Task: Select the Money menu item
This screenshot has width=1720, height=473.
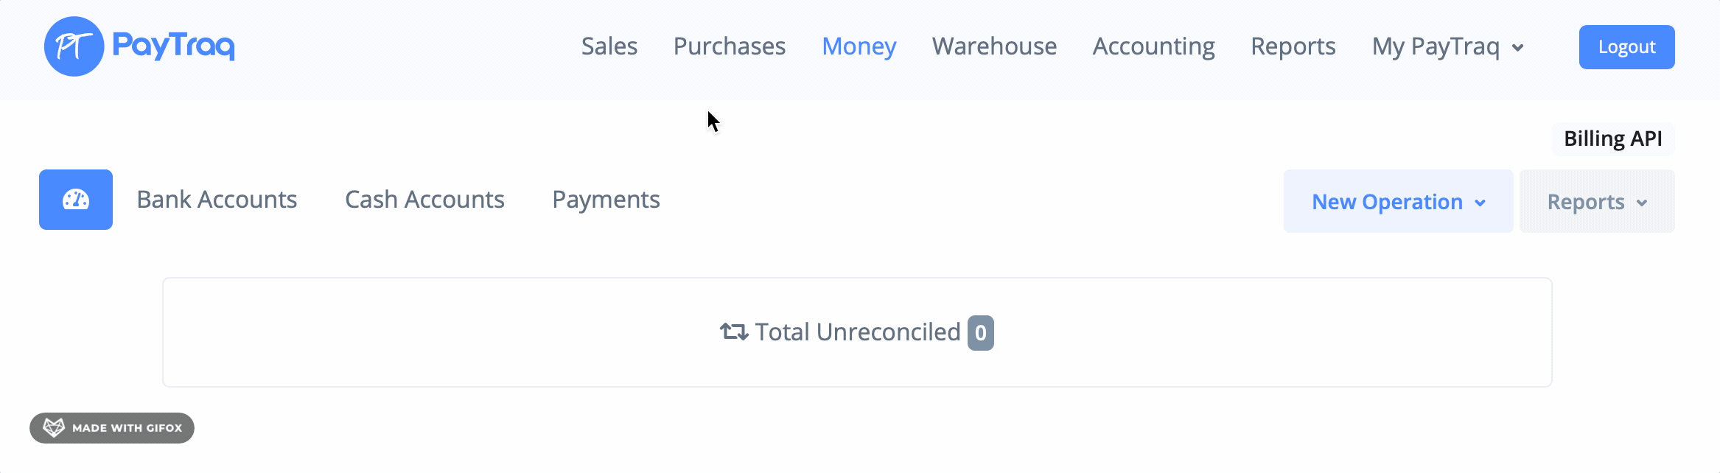Action: pyautogui.click(x=859, y=46)
